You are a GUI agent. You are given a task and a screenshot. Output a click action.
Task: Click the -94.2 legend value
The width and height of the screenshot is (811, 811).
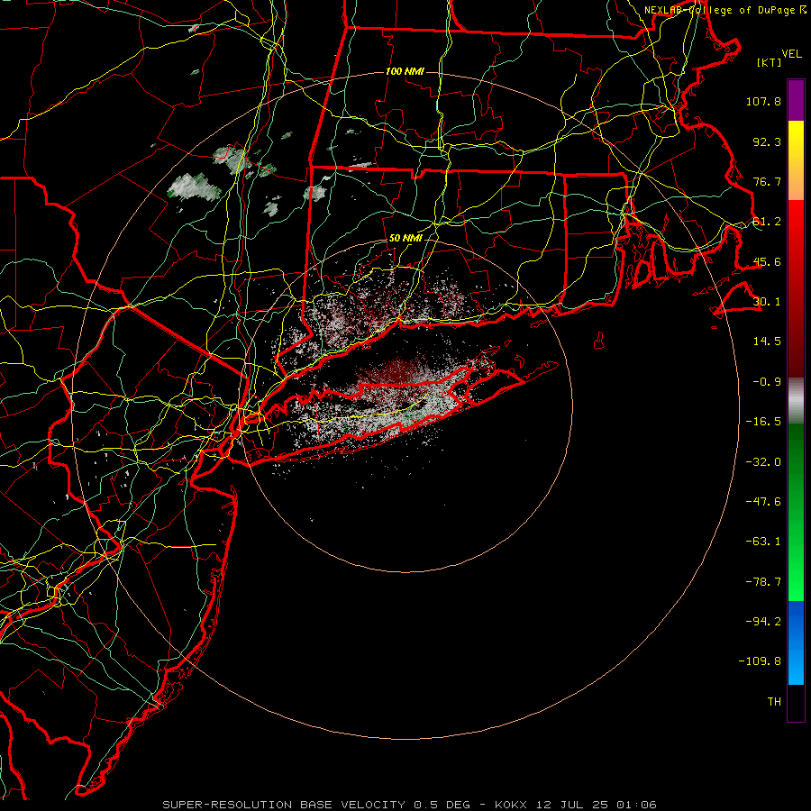[x=763, y=622]
